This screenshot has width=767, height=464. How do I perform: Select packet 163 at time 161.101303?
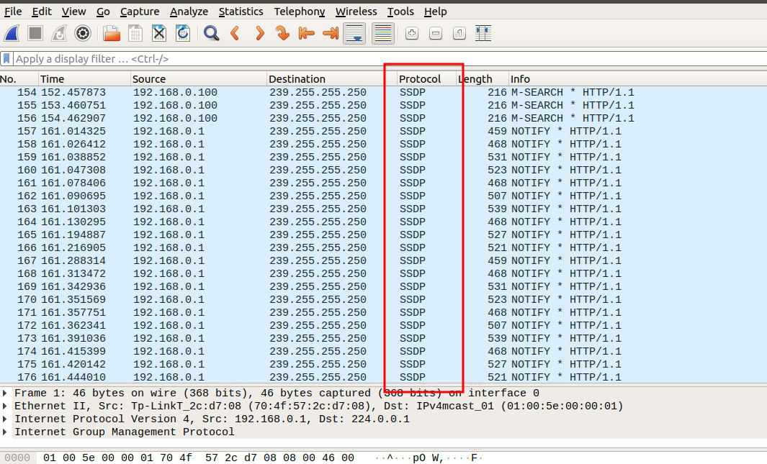[x=383, y=209]
